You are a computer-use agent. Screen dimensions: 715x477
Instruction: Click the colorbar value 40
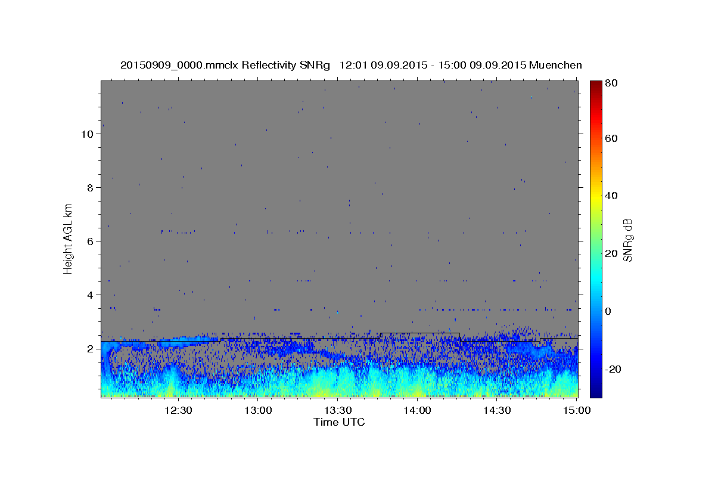(x=613, y=196)
